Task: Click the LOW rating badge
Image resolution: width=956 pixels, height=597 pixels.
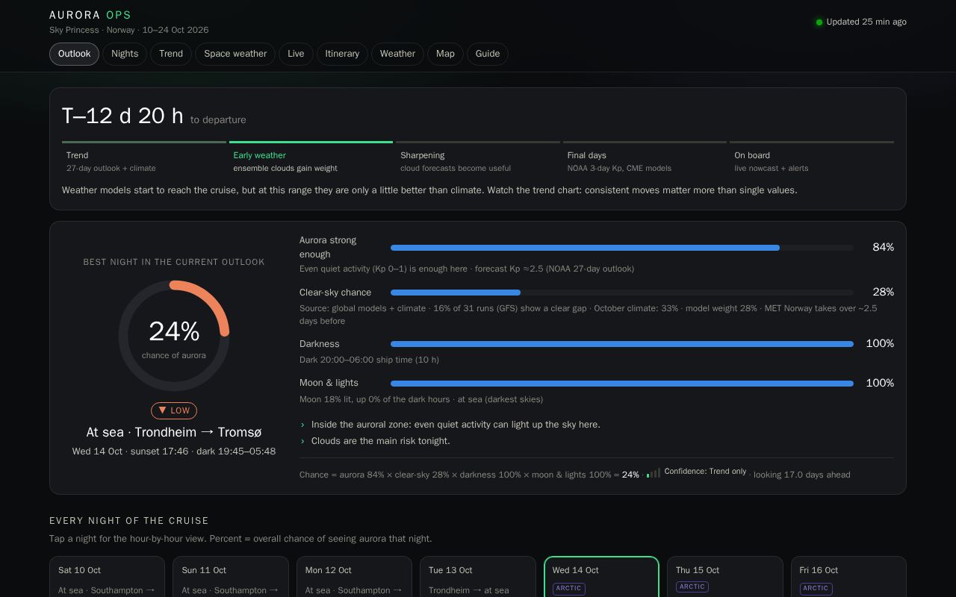Action: click(174, 410)
